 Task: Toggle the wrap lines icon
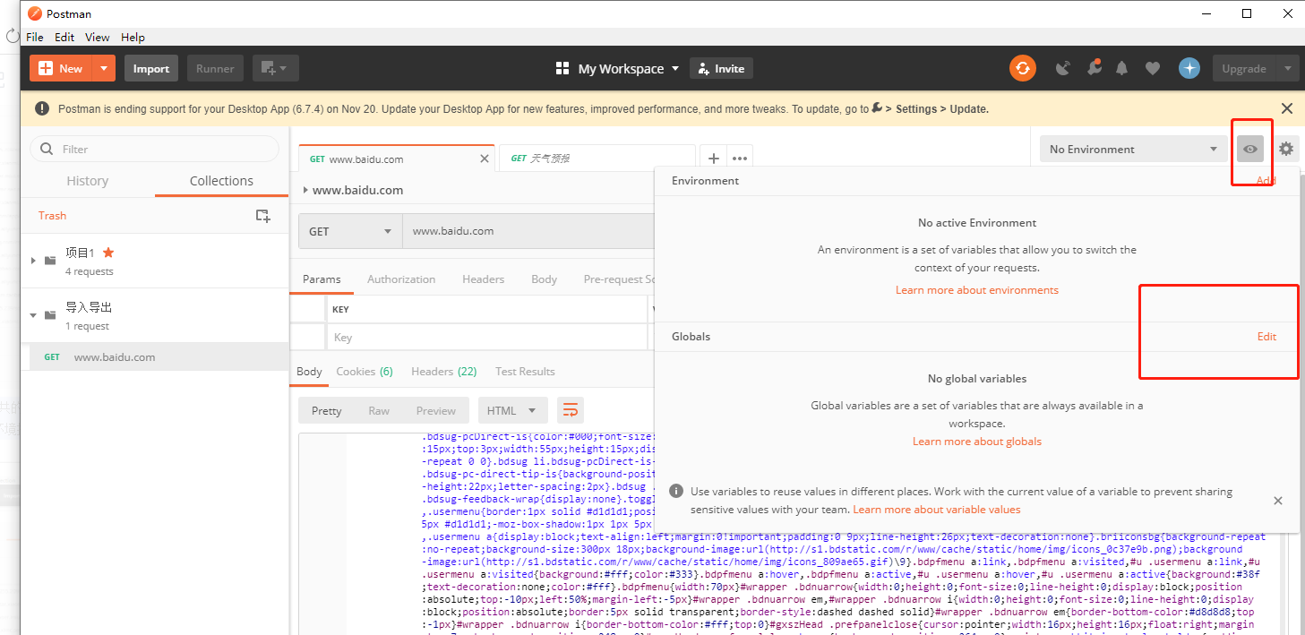coord(571,411)
